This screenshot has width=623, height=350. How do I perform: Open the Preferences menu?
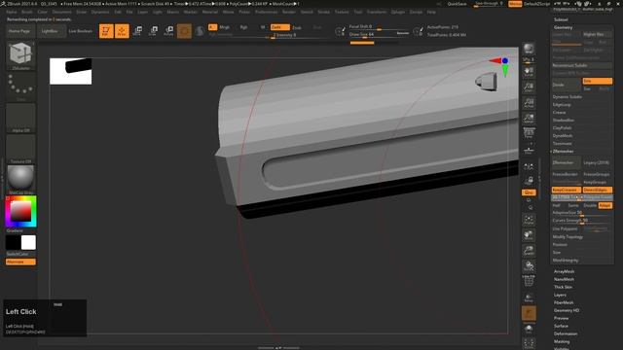pos(266,12)
